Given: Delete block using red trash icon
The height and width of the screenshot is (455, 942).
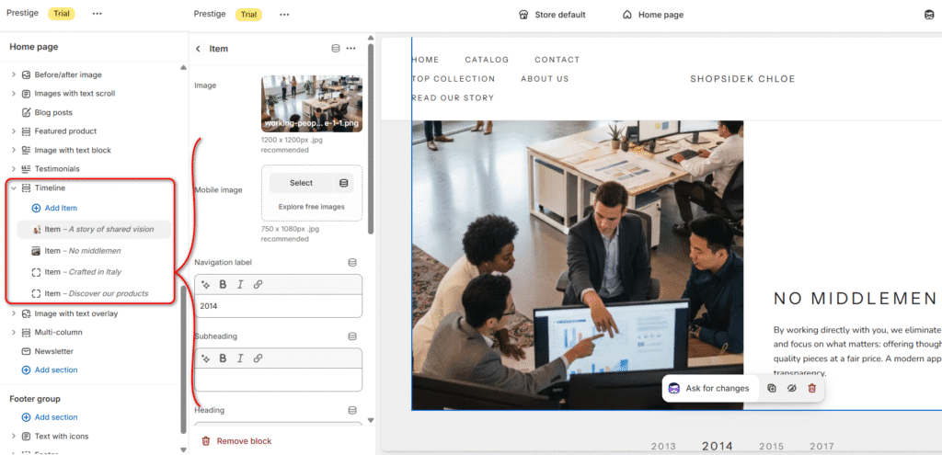Looking at the screenshot, I should tap(811, 389).
